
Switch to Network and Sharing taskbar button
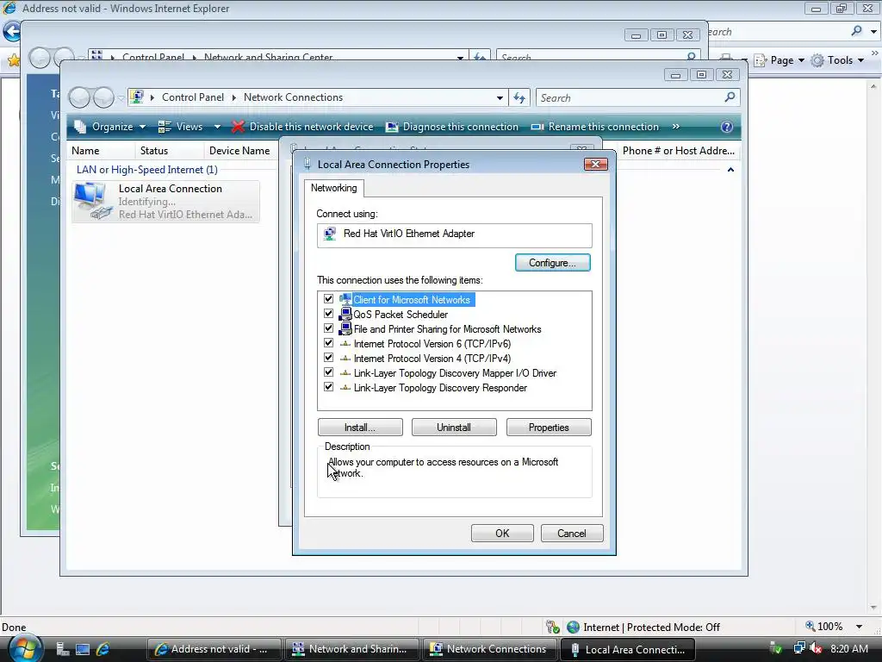[x=352, y=649]
